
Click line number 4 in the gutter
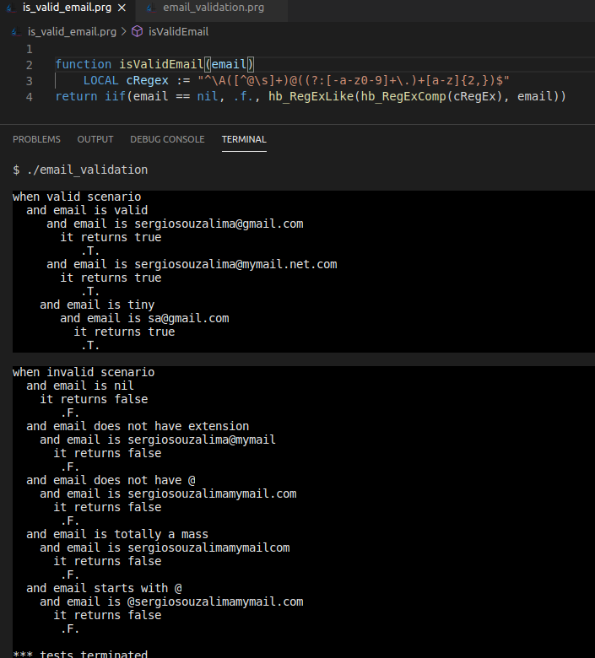(30, 97)
